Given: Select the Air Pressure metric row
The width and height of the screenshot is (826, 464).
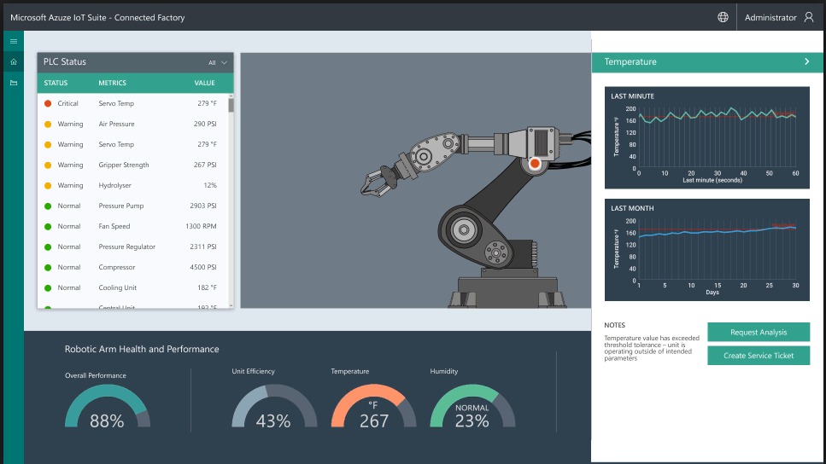Looking at the screenshot, I should tap(132, 125).
